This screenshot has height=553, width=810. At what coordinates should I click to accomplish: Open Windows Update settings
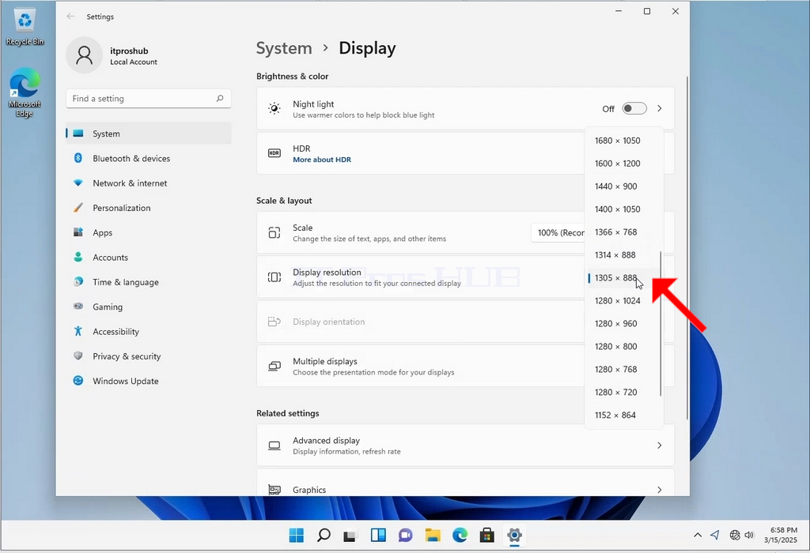[149, 382]
